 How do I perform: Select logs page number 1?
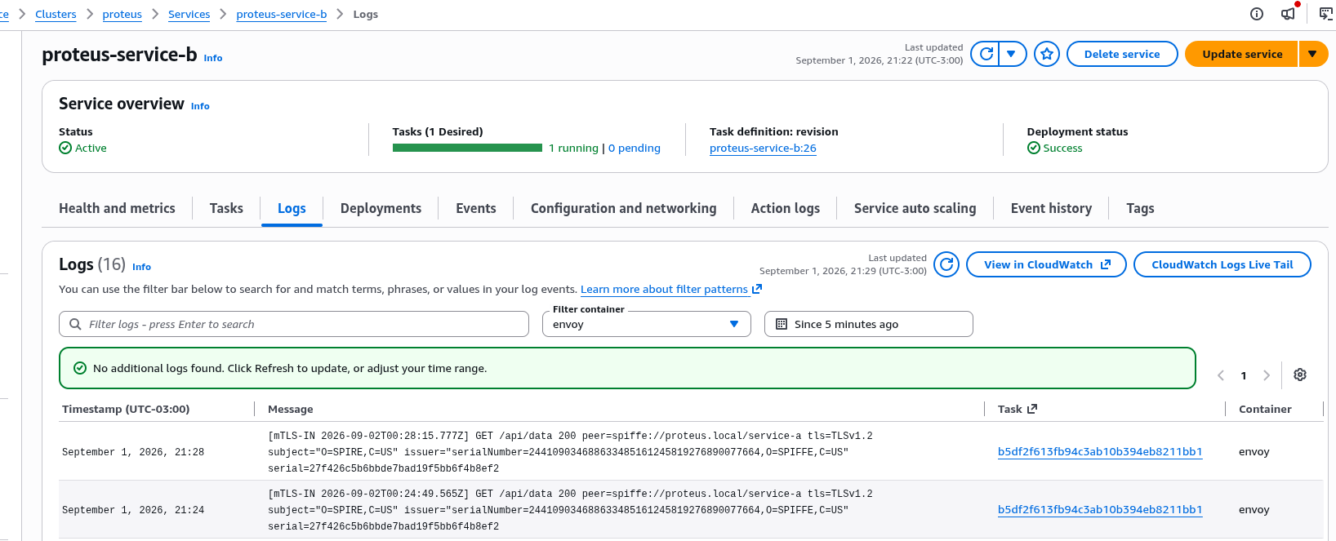click(1244, 375)
